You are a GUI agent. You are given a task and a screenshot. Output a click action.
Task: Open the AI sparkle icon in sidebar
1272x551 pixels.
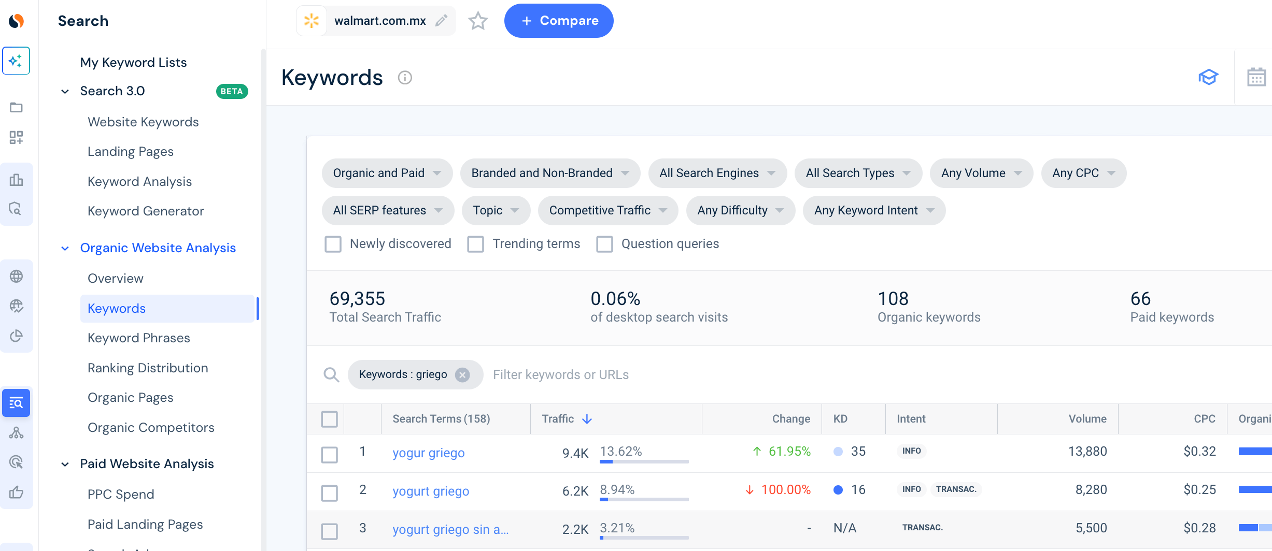pyautogui.click(x=16, y=61)
